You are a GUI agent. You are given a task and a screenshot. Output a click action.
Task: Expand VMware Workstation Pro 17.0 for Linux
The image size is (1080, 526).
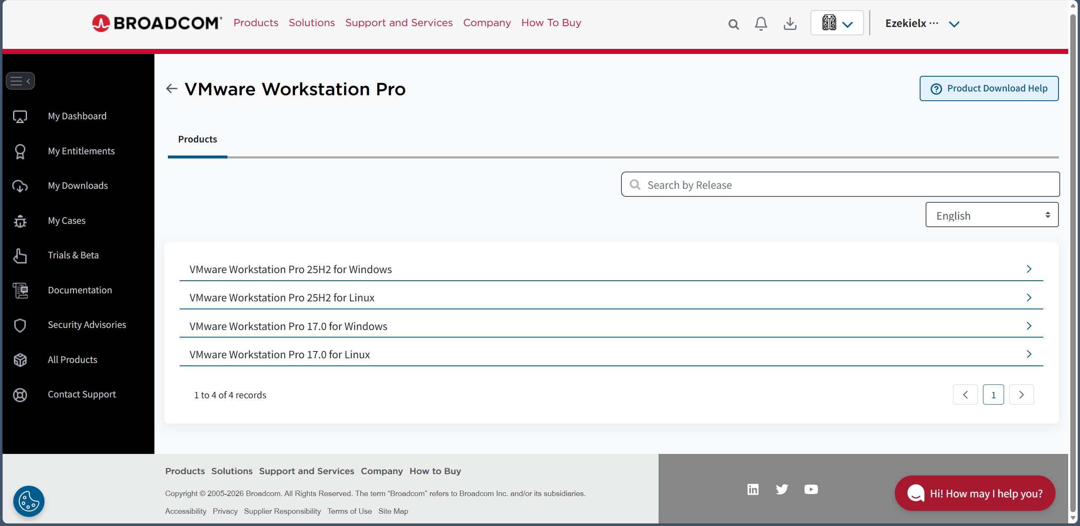click(x=611, y=354)
